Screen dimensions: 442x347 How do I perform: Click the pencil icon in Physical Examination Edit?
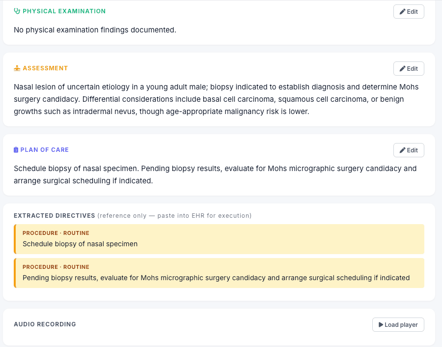pyautogui.click(x=403, y=12)
